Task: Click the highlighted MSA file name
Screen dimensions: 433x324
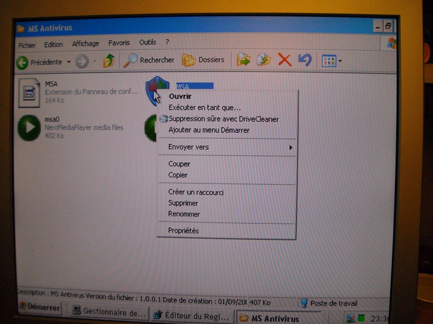Action: 195,86
